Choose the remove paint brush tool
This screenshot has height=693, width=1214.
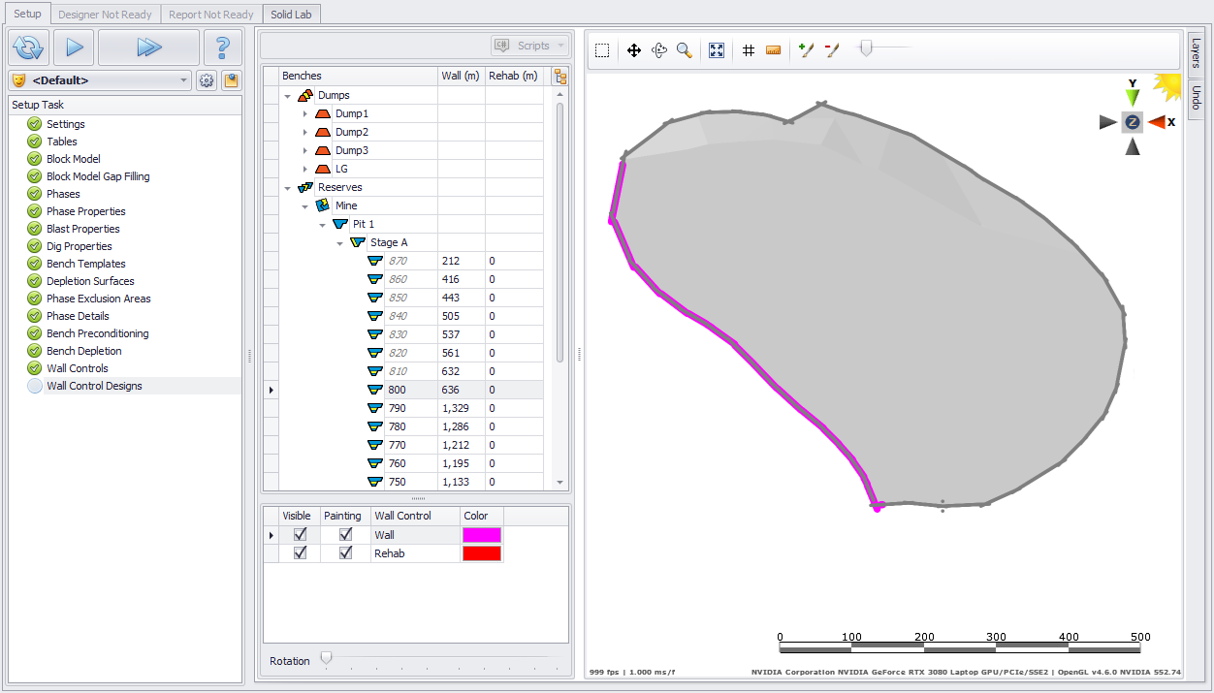click(x=832, y=50)
